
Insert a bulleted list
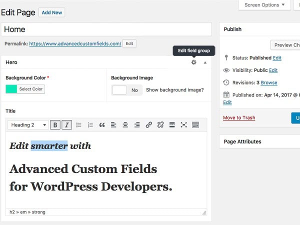tap(78, 125)
